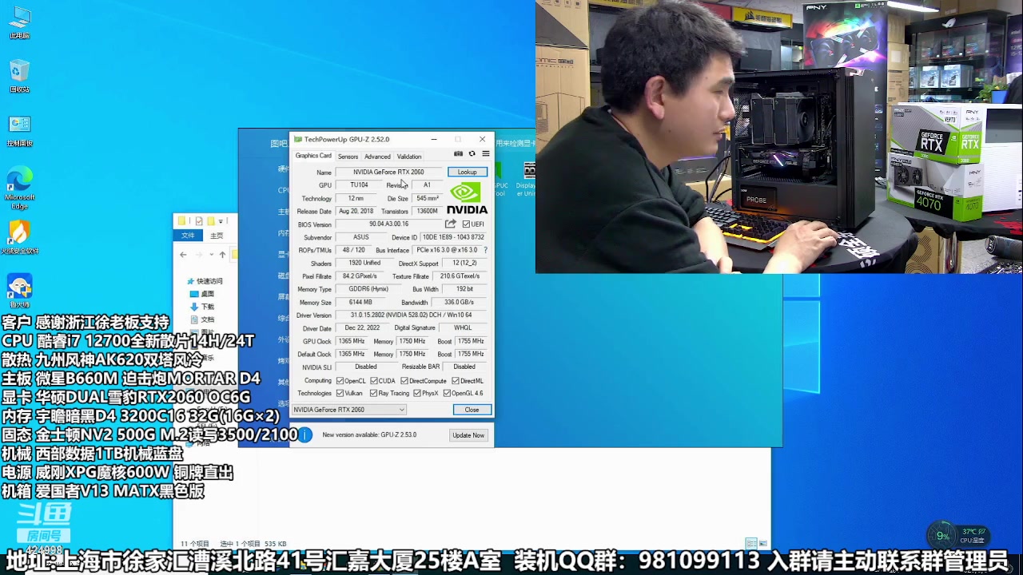Open recent locations dropdown in Explorer navigation
Viewport: 1023px width, 575px height.
tap(211, 255)
